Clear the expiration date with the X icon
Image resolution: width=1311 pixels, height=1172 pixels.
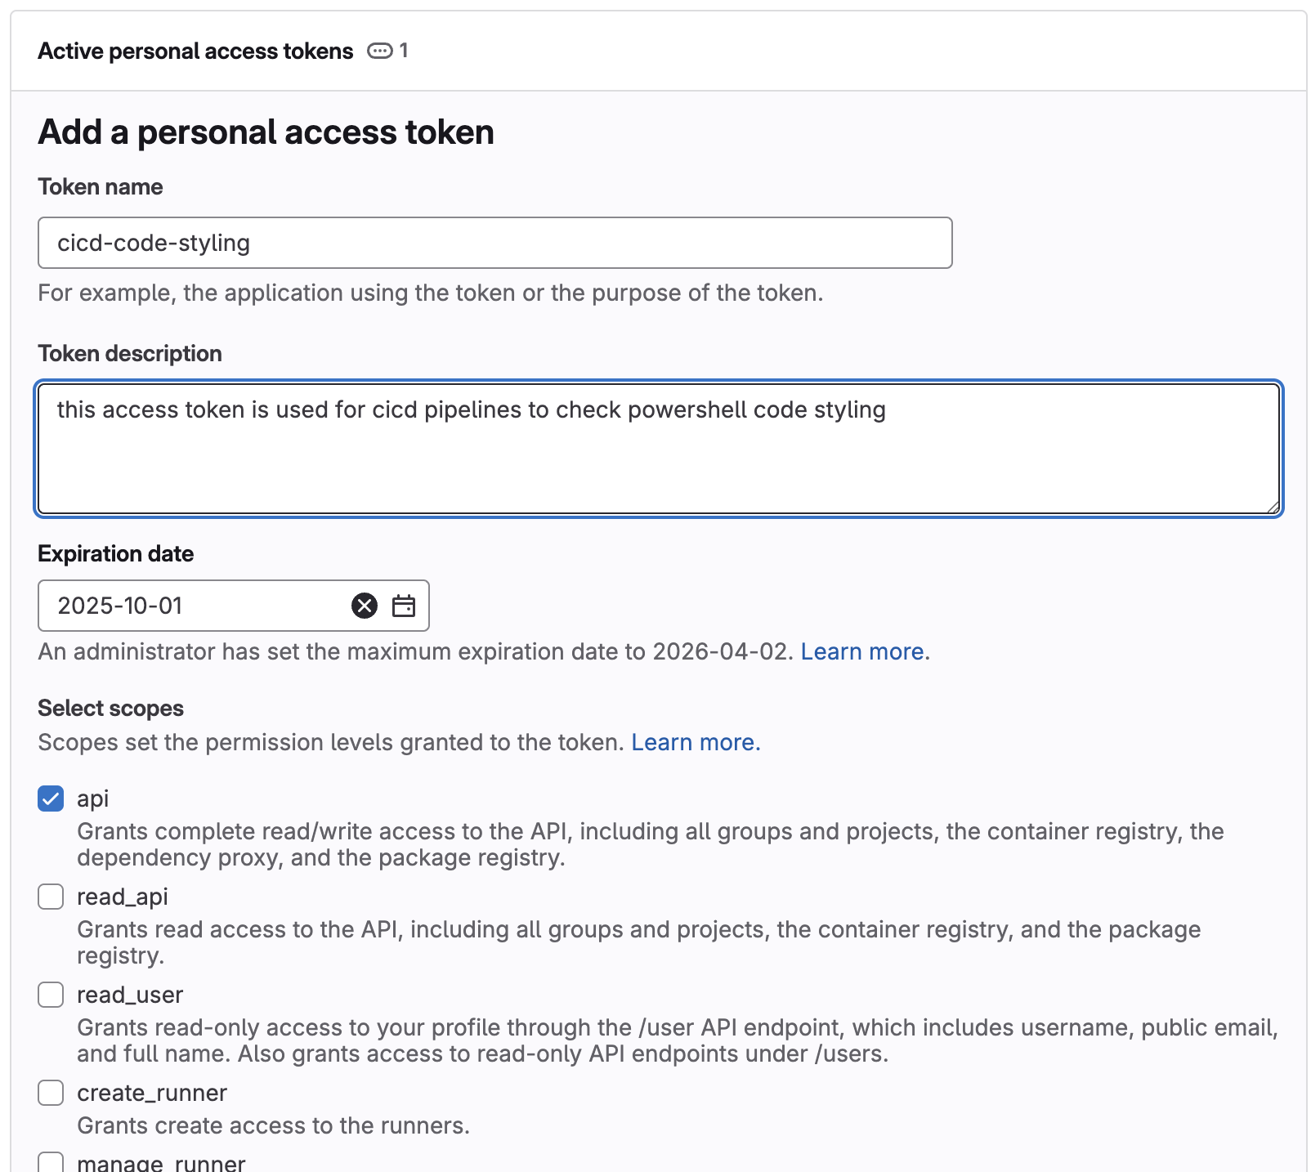tap(365, 606)
